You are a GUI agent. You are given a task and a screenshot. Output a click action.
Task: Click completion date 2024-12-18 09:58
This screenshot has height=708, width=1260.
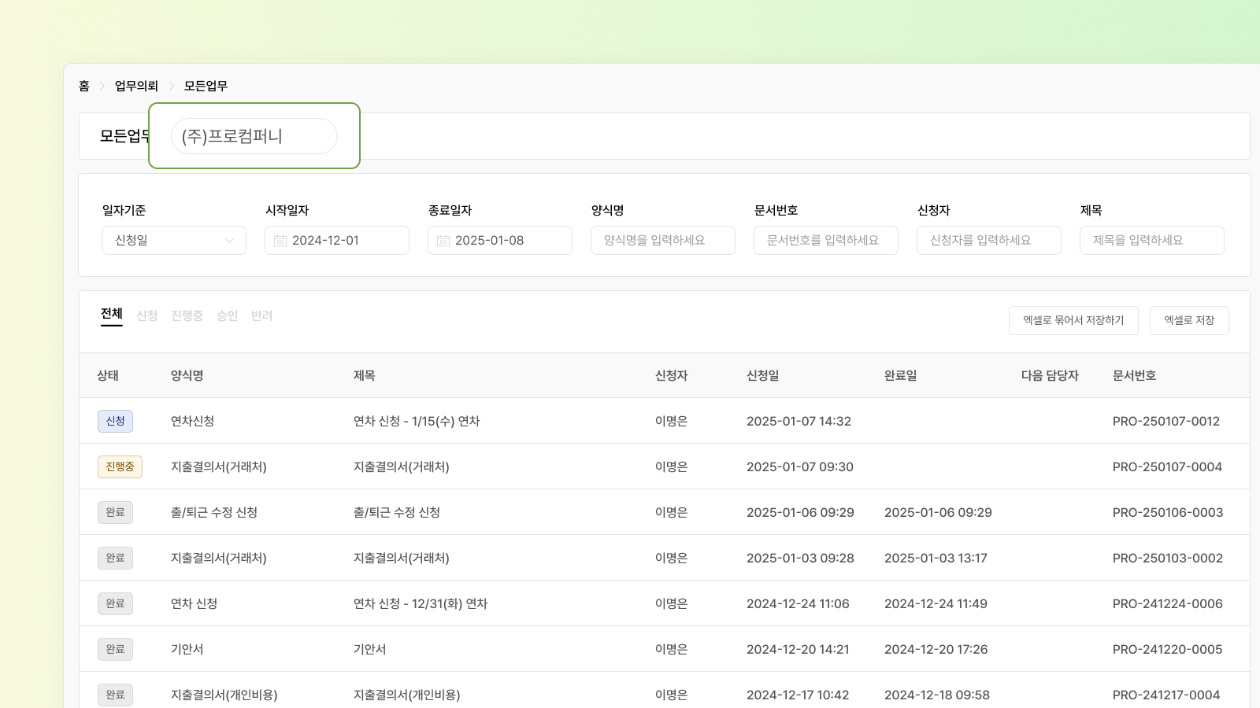click(x=937, y=695)
